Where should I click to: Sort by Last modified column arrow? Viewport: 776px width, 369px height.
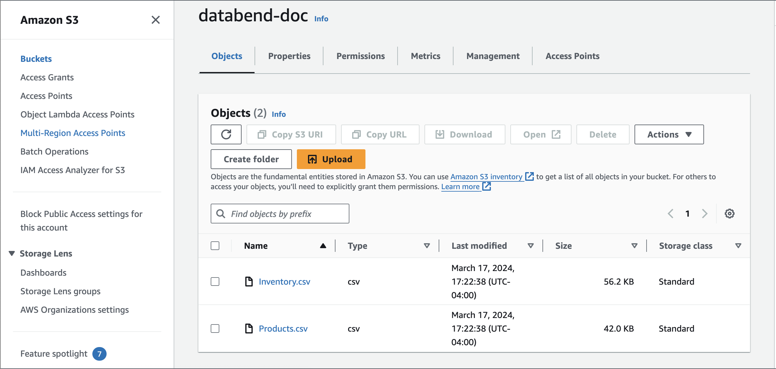click(531, 246)
